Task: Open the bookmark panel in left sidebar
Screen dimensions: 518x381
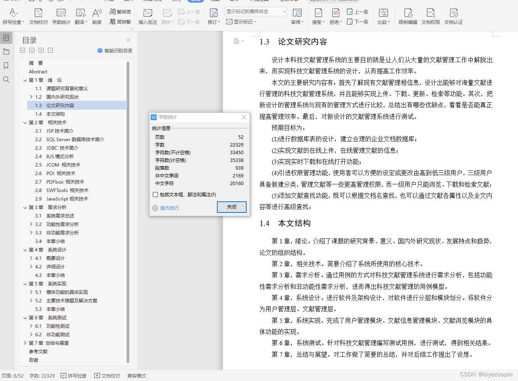Action: [6, 66]
